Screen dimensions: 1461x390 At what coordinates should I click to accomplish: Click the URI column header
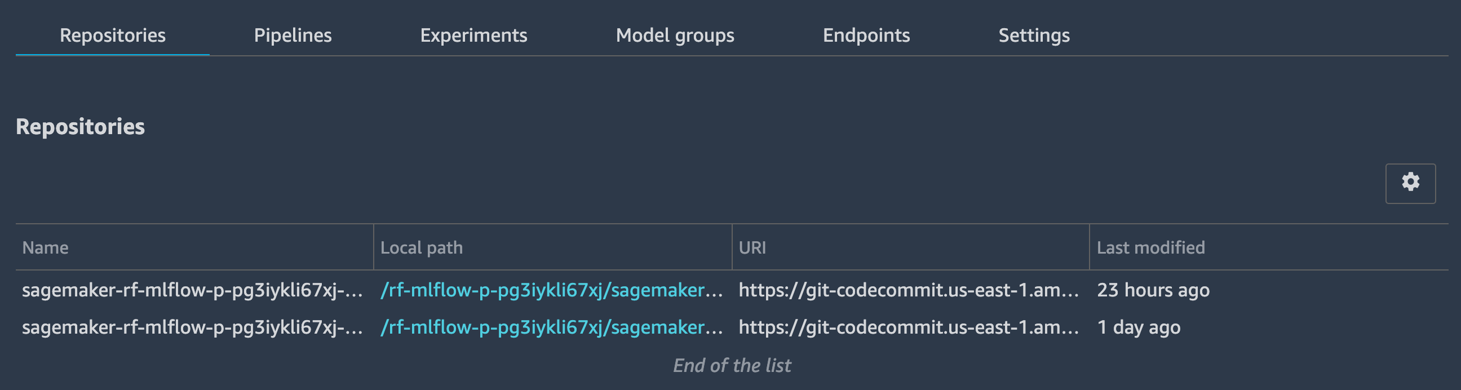pyautogui.click(x=752, y=248)
